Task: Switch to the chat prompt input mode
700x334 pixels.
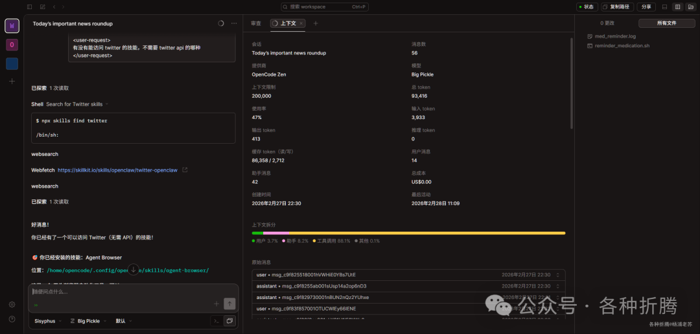Action: click(229, 320)
